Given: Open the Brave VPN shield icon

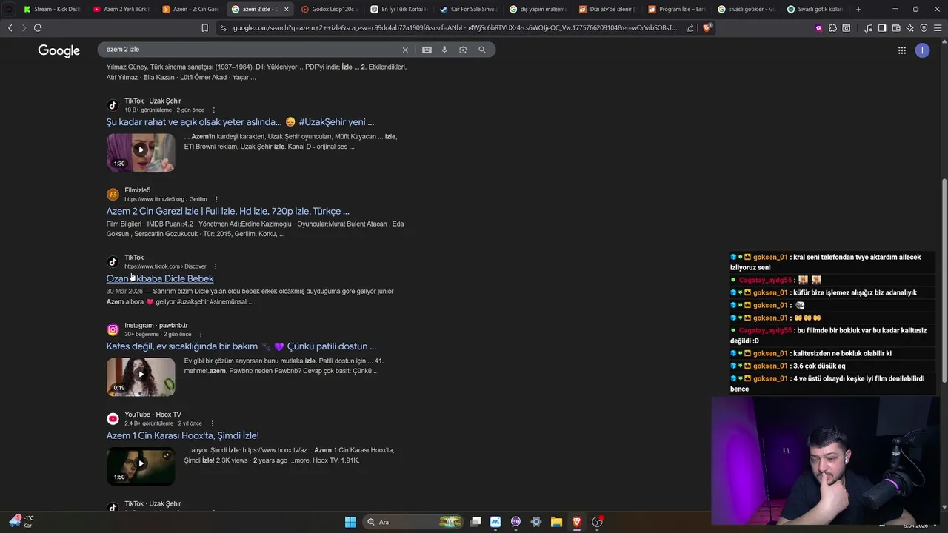Looking at the screenshot, I should (924, 28).
